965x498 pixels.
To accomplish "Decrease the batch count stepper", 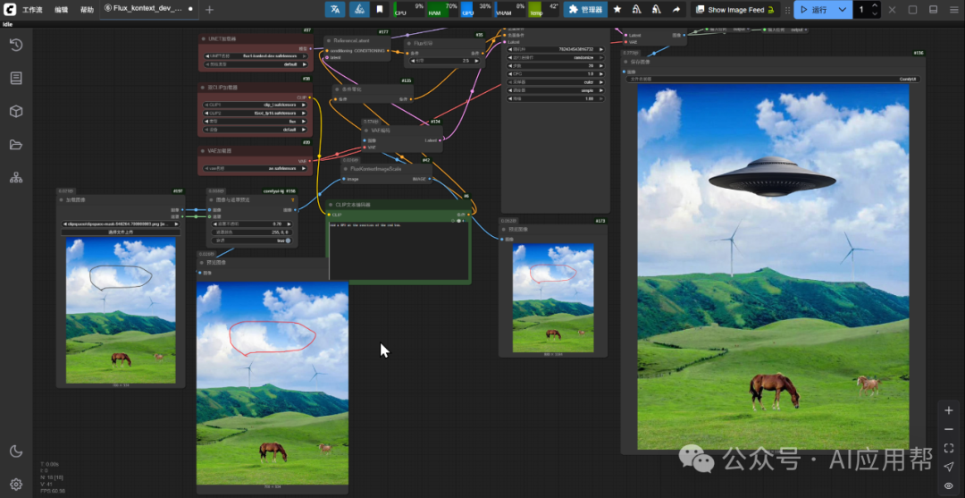I will (x=875, y=13).
